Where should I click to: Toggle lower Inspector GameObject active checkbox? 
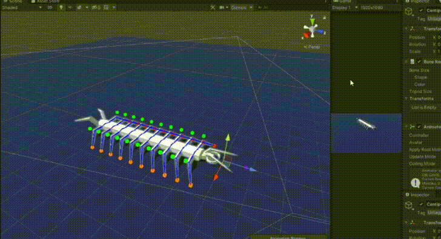[x=421, y=204]
